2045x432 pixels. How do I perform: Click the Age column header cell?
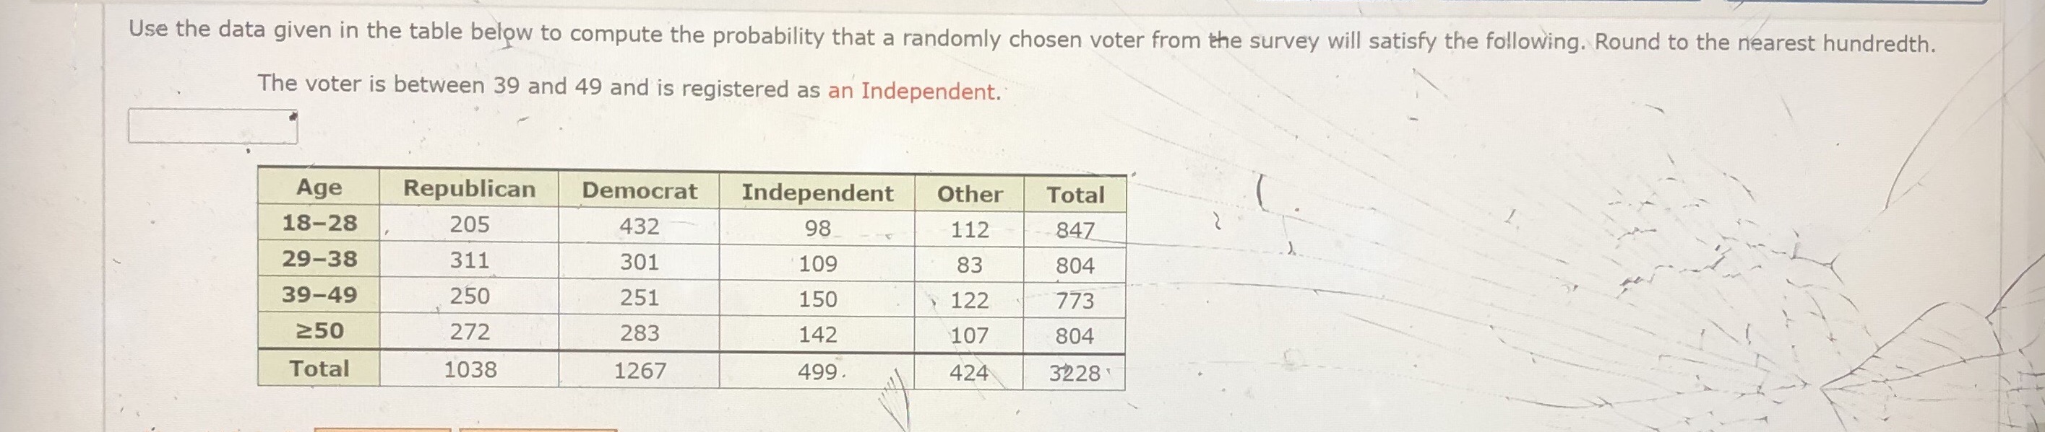(319, 189)
